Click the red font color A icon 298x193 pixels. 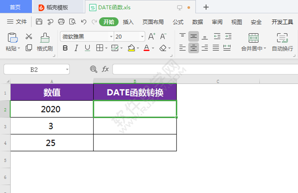pyautogui.click(x=147, y=48)
